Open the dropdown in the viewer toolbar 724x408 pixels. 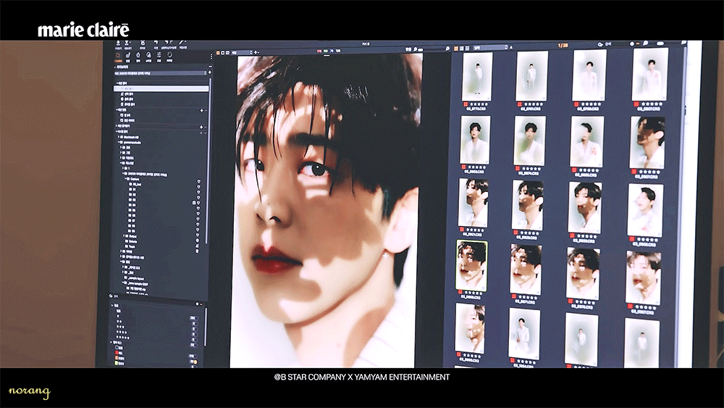pyautogui.click(x=242, y=53)
